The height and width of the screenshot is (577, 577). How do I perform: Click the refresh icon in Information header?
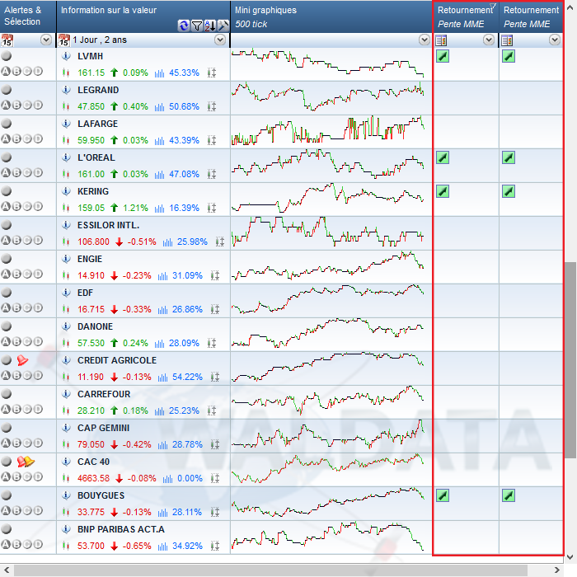[184, 25]
